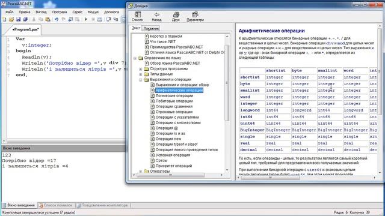Open Обзор языка PascalABC.NET topic
This screenshot has height=216, width=385.
(175, 63)
